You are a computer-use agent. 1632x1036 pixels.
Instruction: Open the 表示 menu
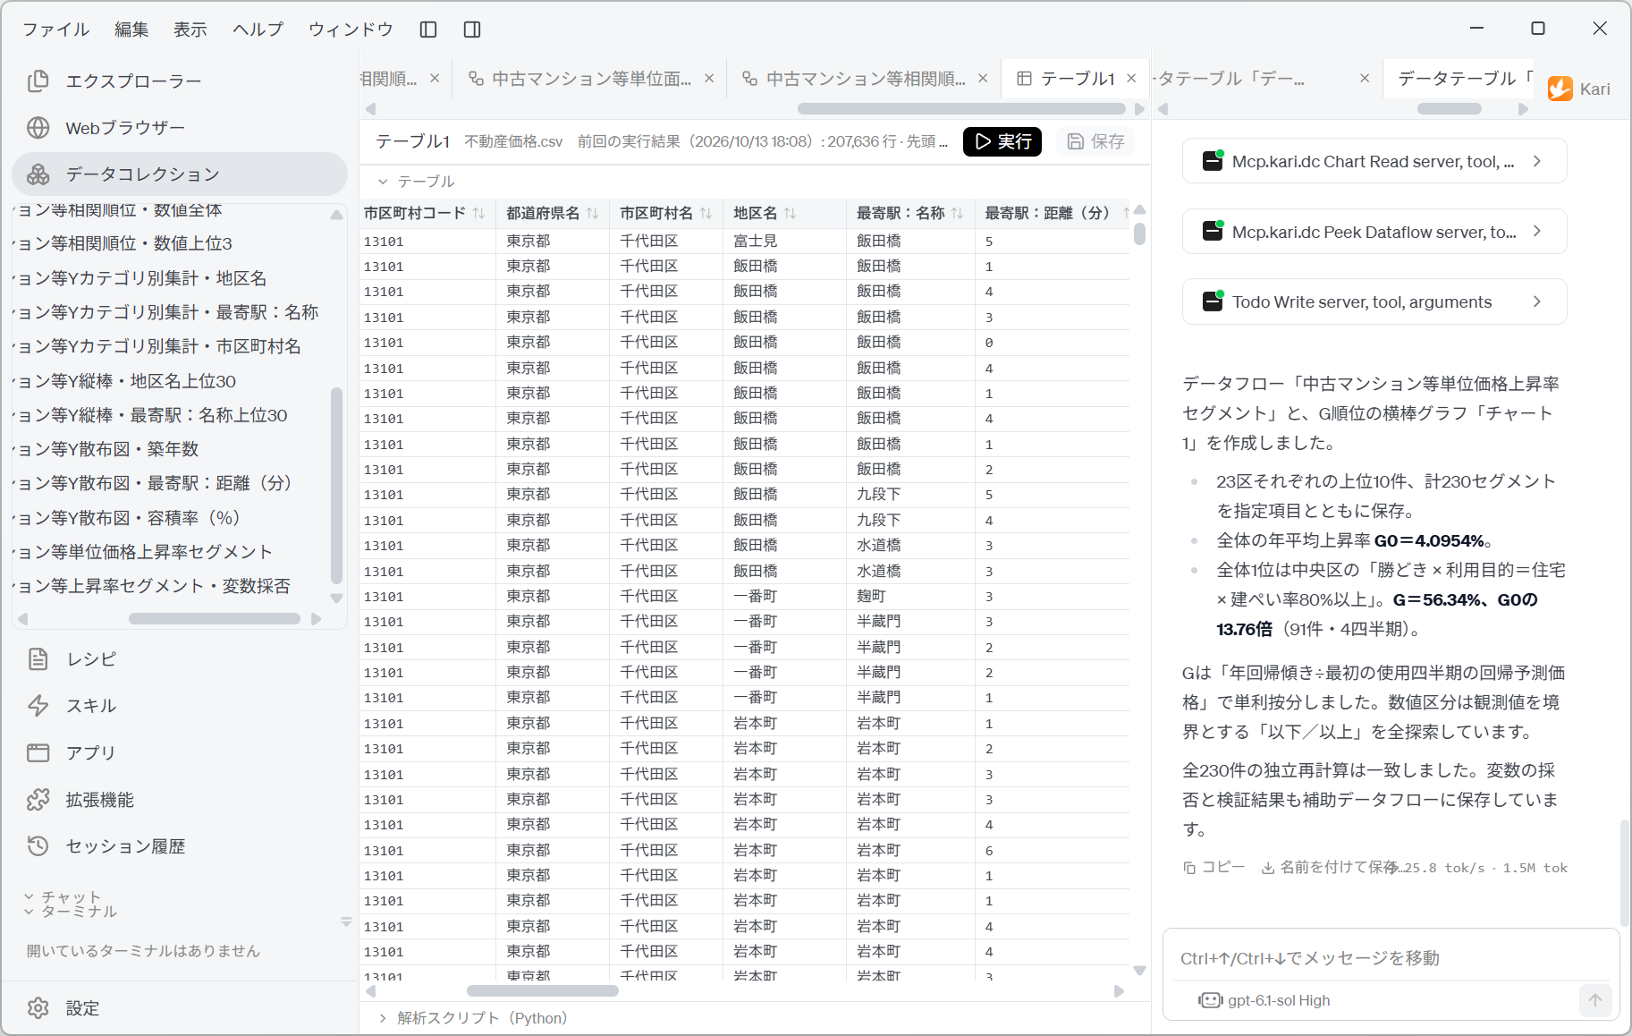190,30
